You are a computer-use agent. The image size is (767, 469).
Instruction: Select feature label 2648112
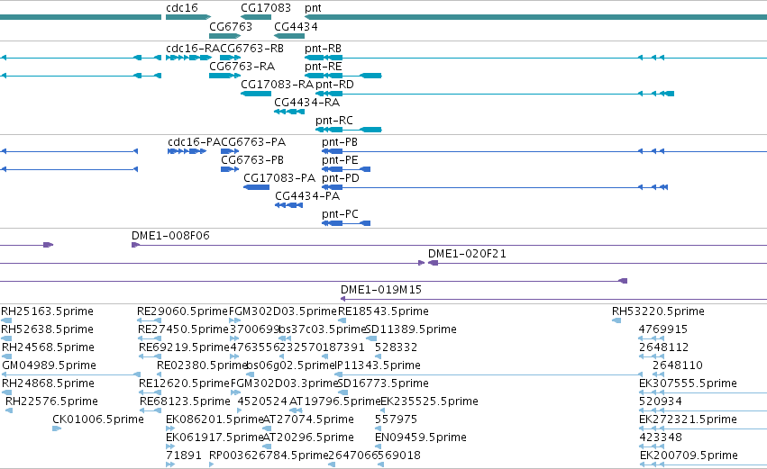[663, 347]
